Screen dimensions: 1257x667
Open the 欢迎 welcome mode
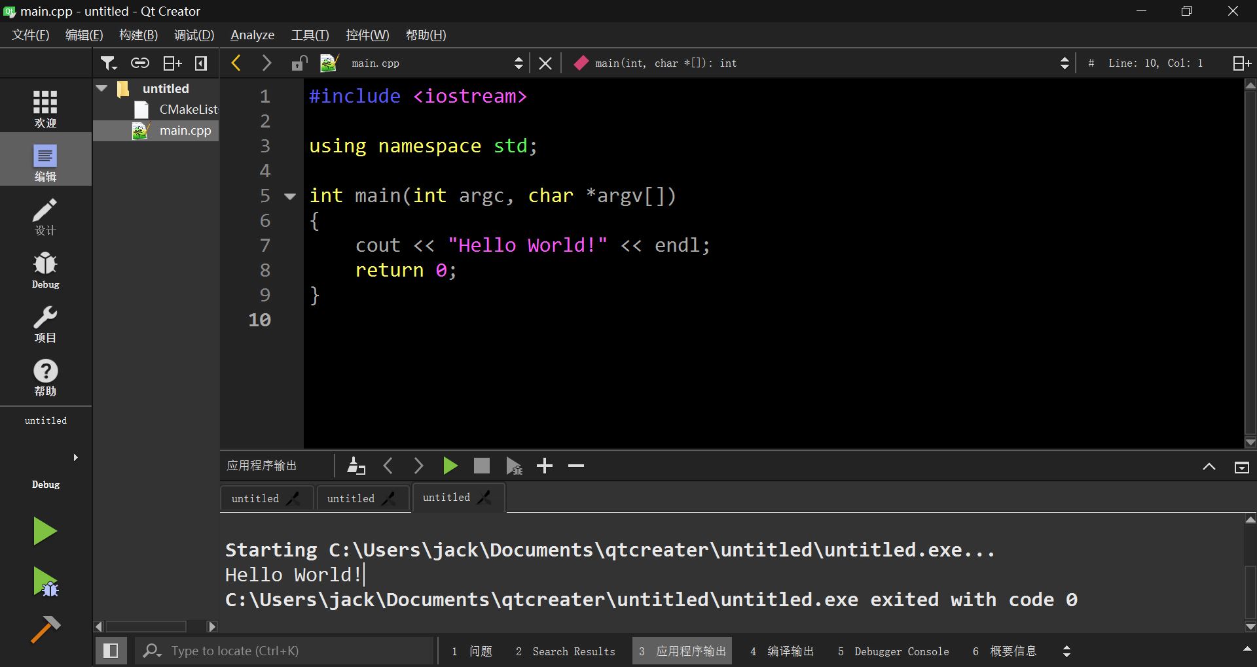click(x=45, y=109)
